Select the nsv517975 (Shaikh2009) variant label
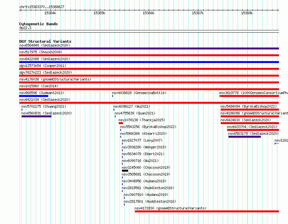Image resolution: width=288 pixels, height=224 pixels. 41,52
